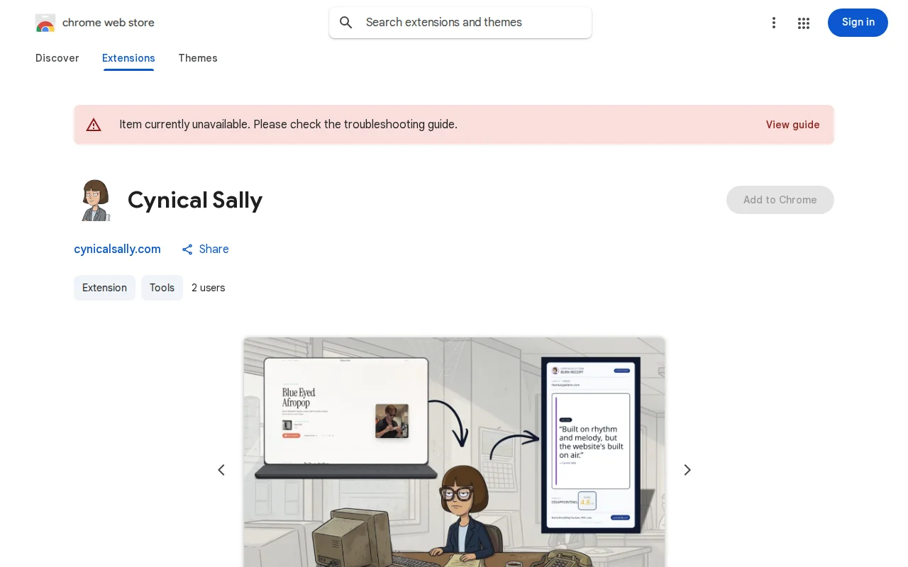This screenshot has height=567, width=908.
Task: Switch to the Themes tab
Action: 198,58
